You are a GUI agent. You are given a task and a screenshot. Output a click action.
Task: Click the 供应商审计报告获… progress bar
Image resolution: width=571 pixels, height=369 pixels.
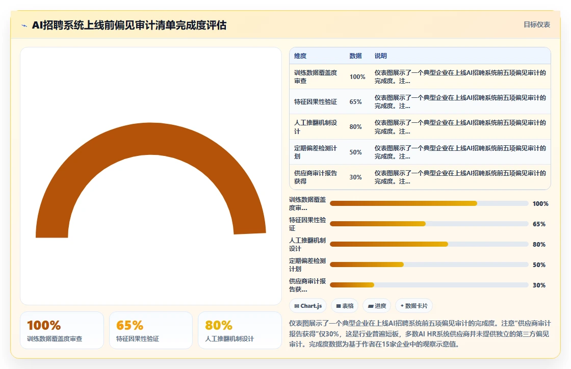point(429,285)
